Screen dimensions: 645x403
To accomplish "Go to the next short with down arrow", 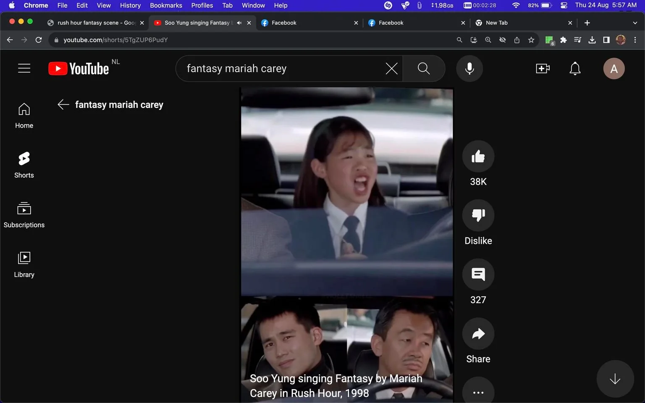I will click(x=615, y=379).
